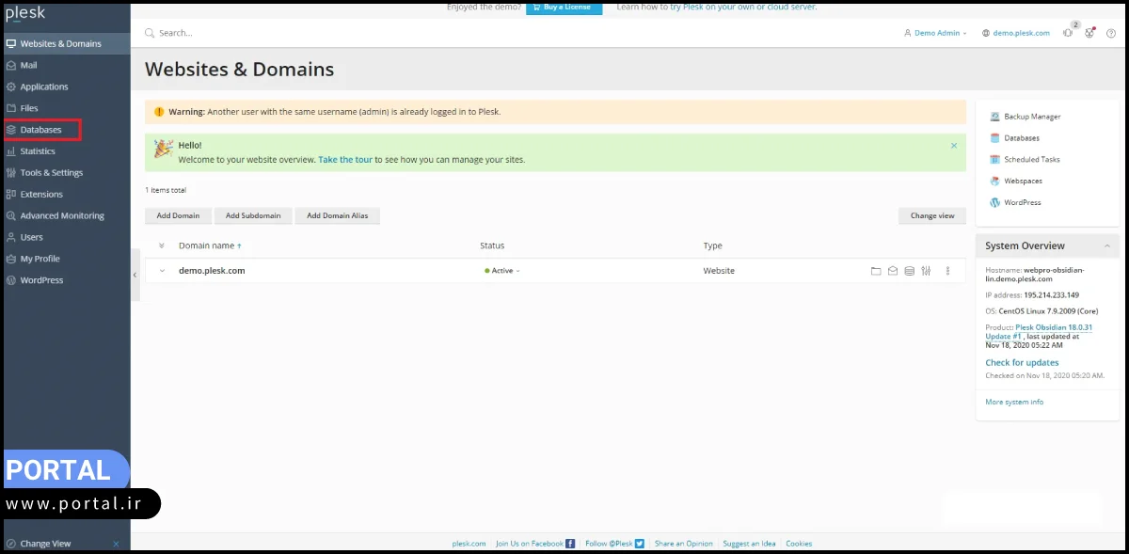Click database icon in demo.plesk.com row
The image size is (1129, 554).
909,271
